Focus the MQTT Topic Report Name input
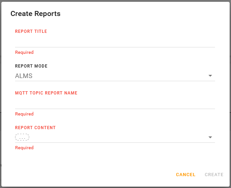Viewport: 231px width, 188px height. (115, 103)
